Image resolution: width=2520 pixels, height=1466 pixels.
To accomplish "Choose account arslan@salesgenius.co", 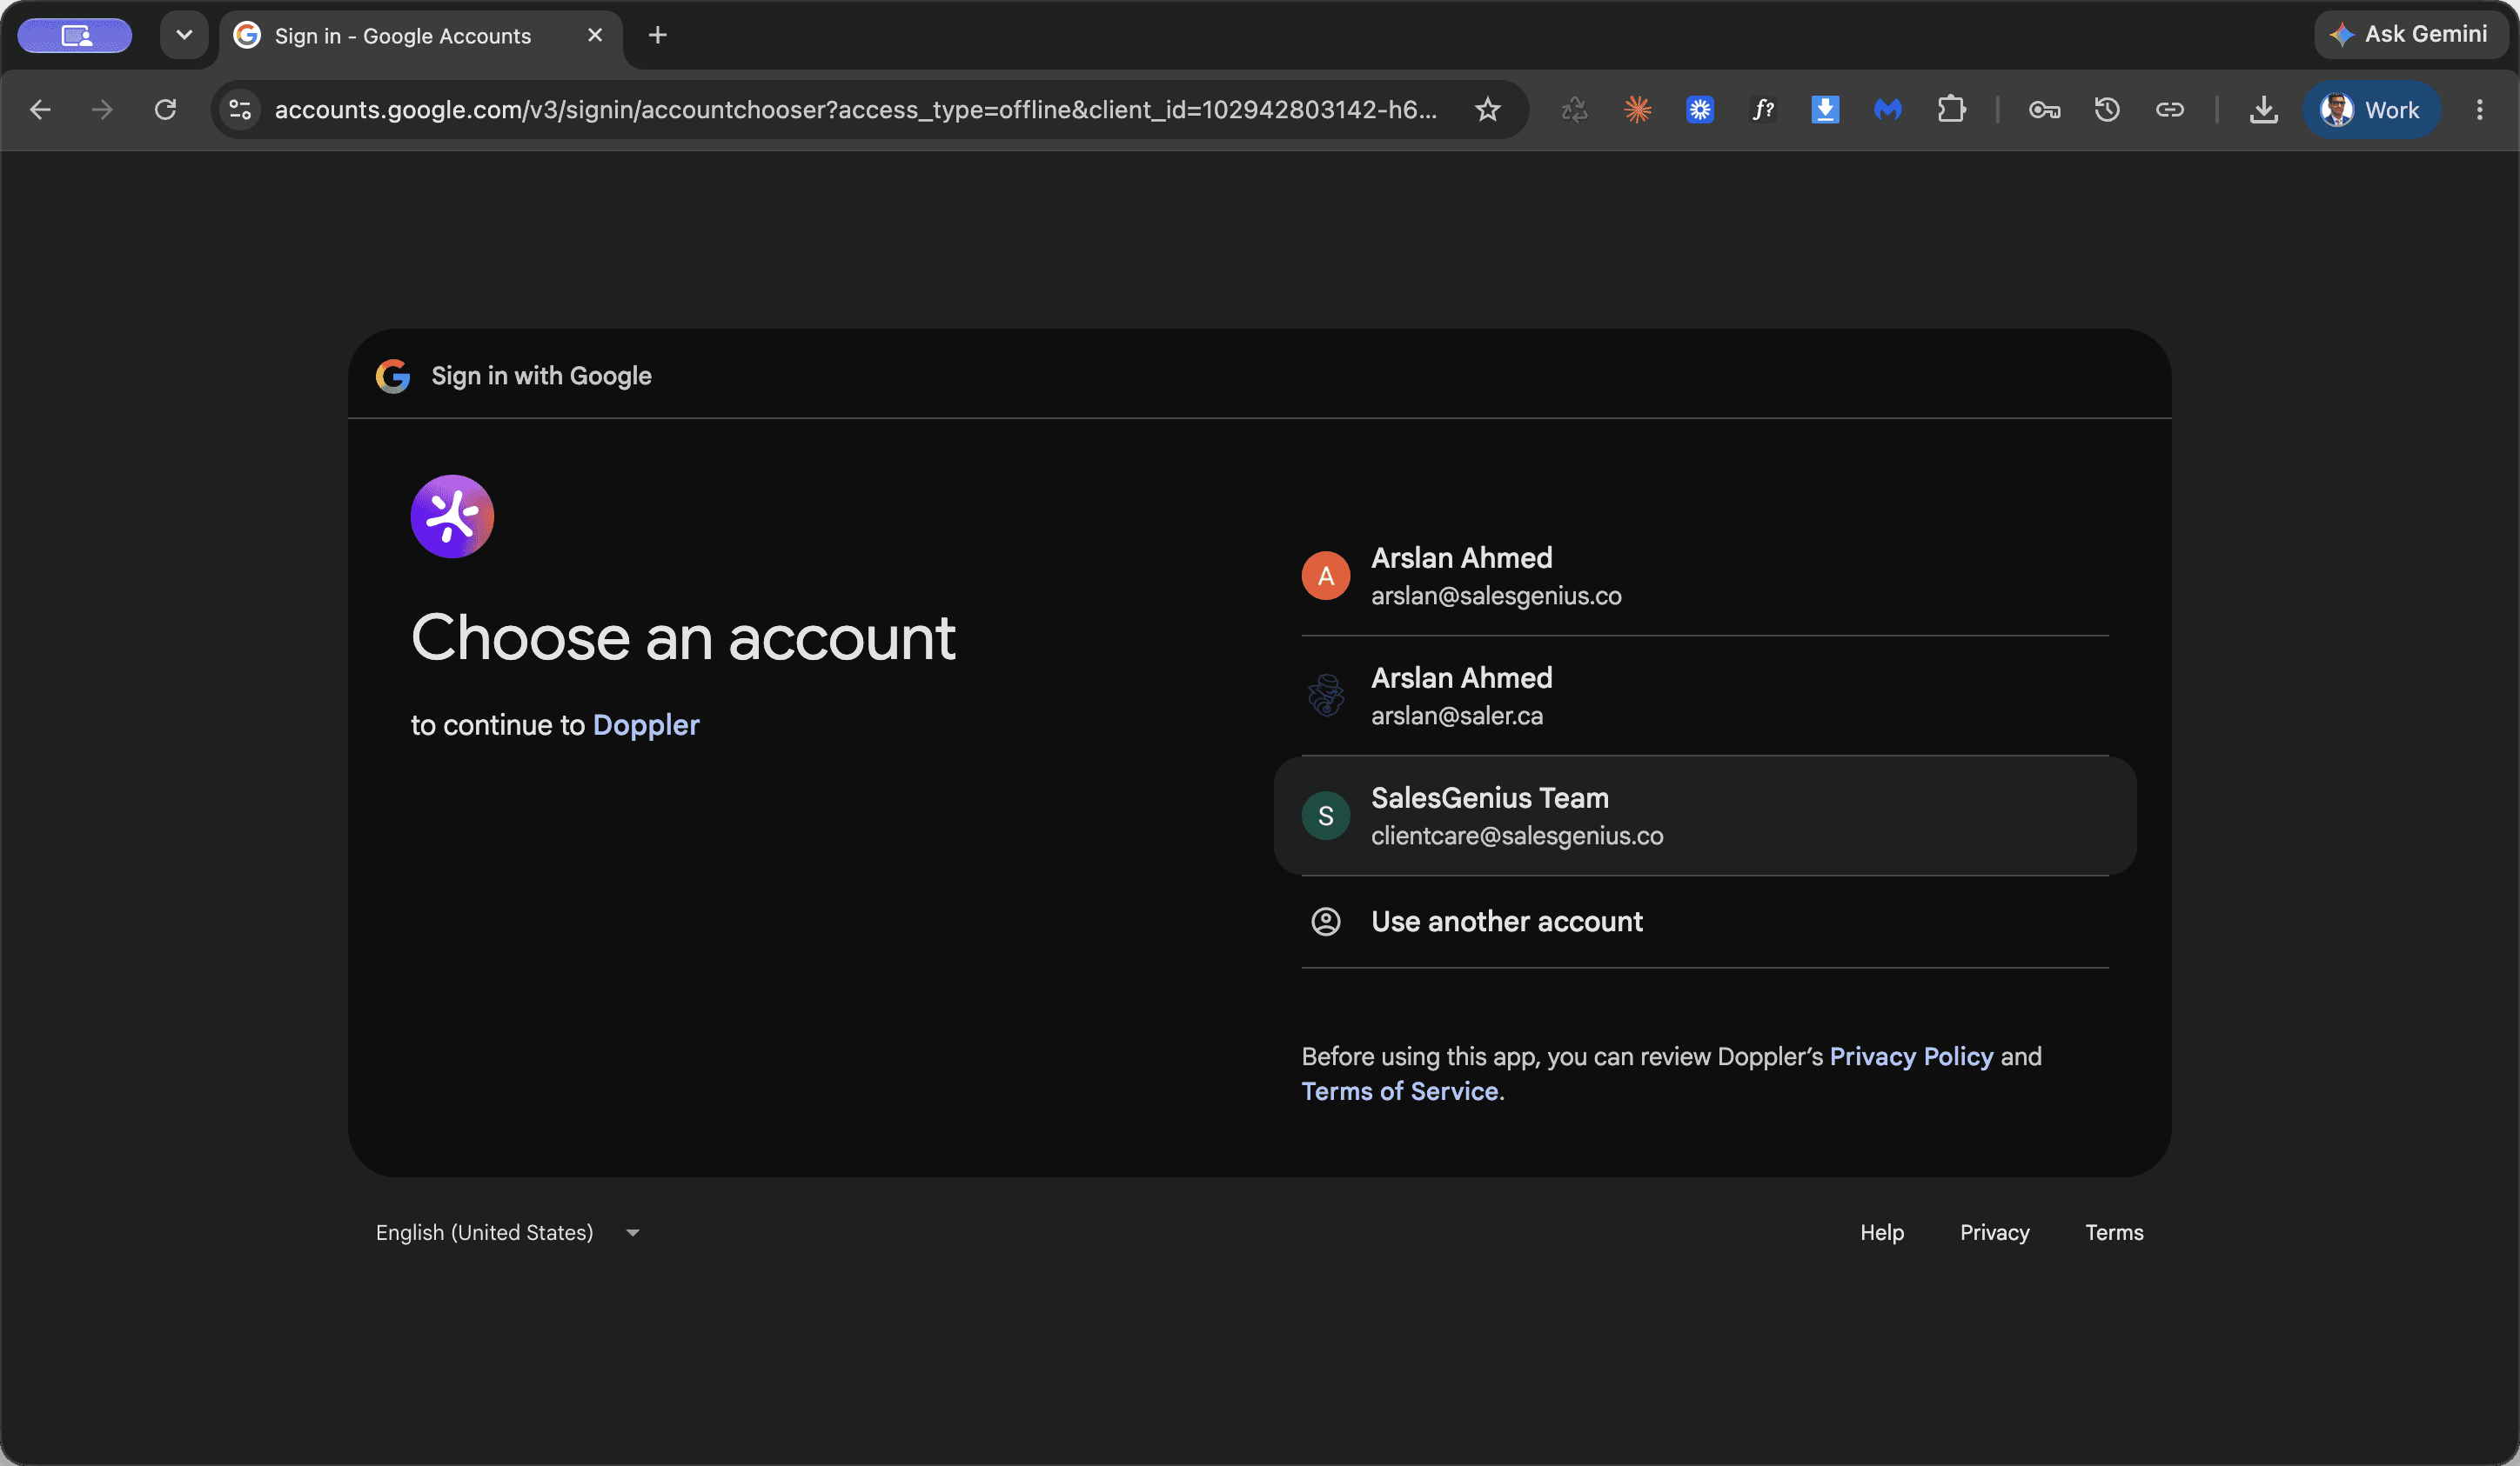I will click(x=1705, y=576).
